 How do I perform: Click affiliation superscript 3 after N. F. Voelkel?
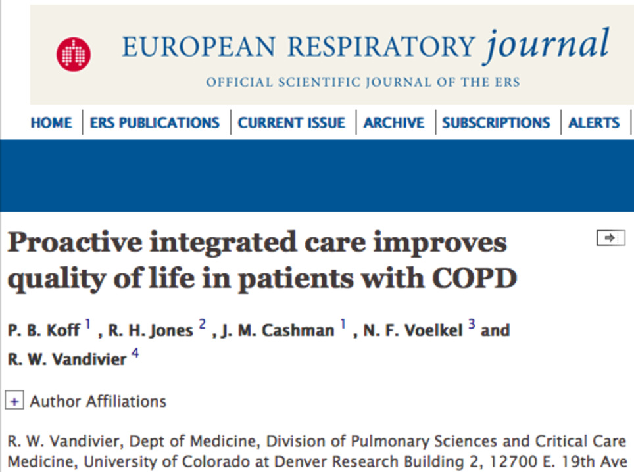pyautogui.click(x=471, y=325)
